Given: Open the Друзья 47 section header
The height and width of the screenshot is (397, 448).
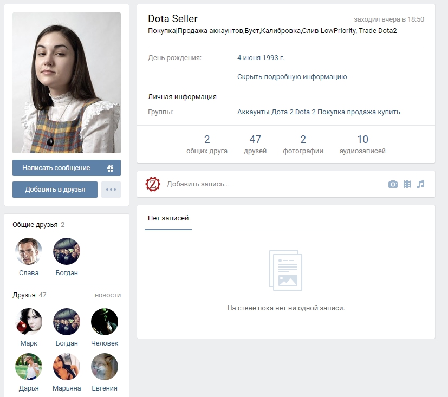Looking at the screenshot, I should point(29,295).
